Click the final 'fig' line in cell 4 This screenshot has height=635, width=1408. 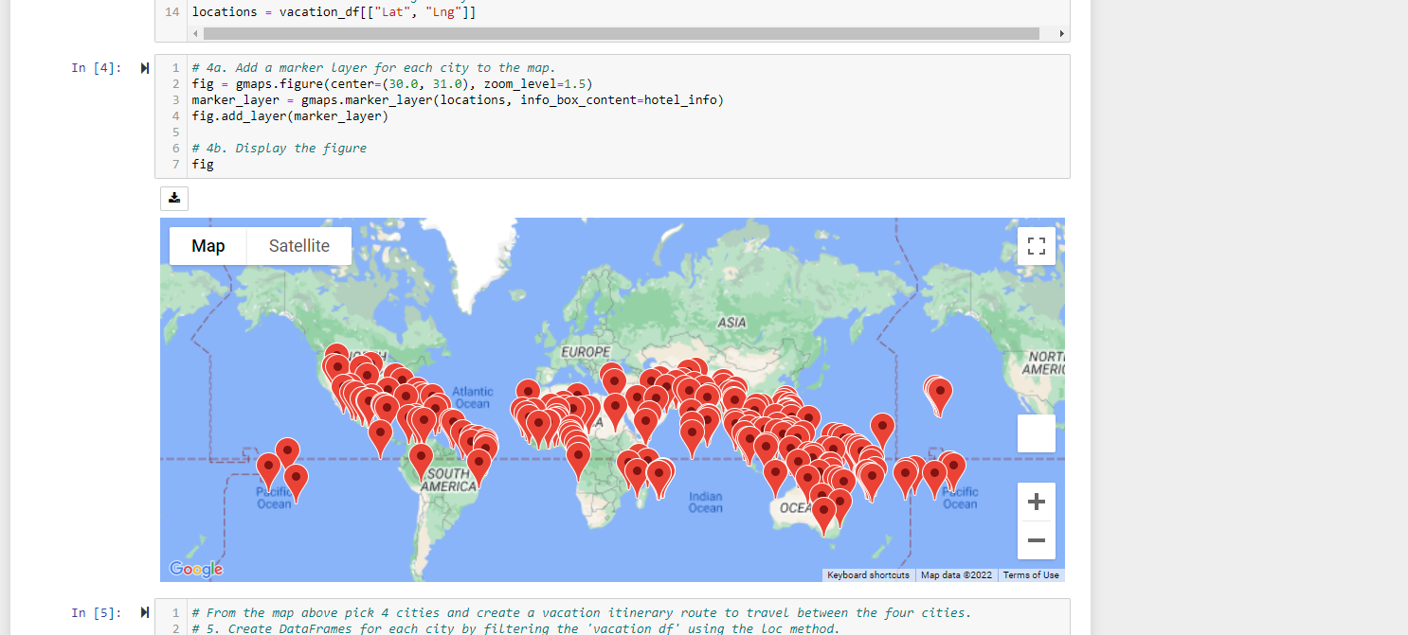203,165
